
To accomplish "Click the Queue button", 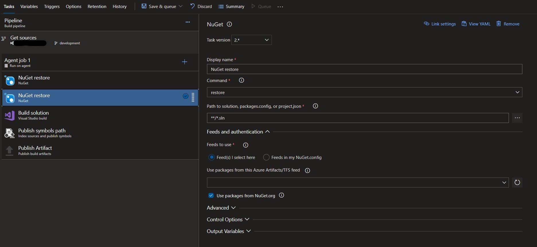I will 261,6.
